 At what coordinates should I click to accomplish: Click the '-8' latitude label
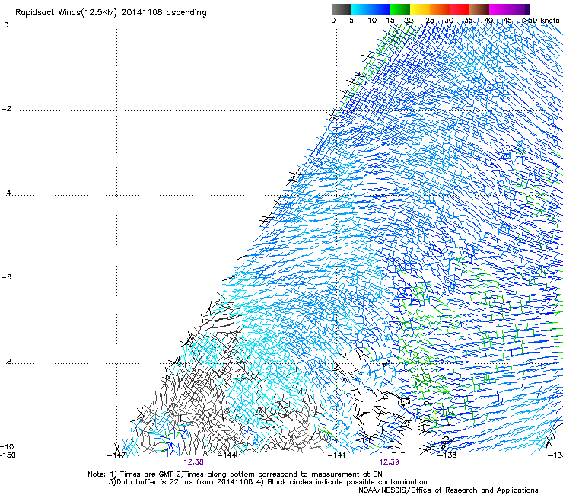click(6, 362)
